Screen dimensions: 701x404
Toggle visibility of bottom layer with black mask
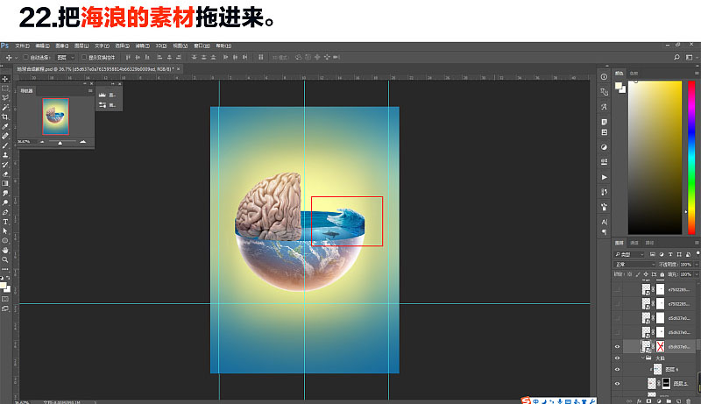point(618,384)
